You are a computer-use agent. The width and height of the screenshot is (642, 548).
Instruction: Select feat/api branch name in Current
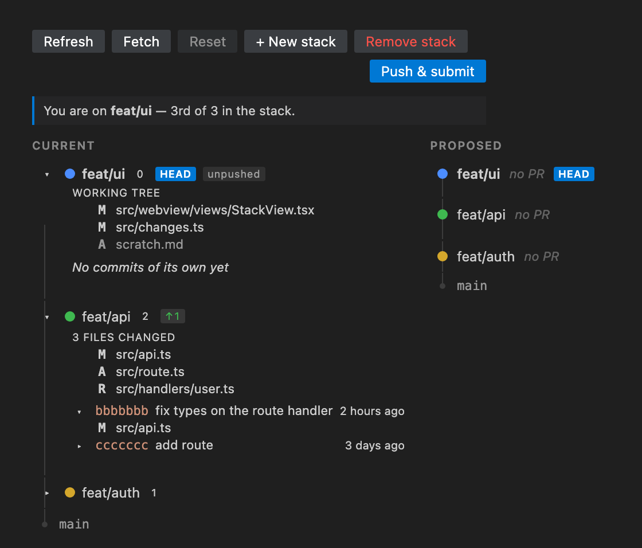point(106,316)
